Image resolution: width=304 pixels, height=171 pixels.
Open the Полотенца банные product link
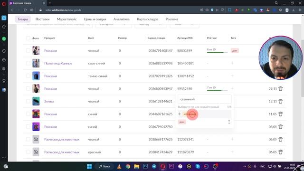58,63
